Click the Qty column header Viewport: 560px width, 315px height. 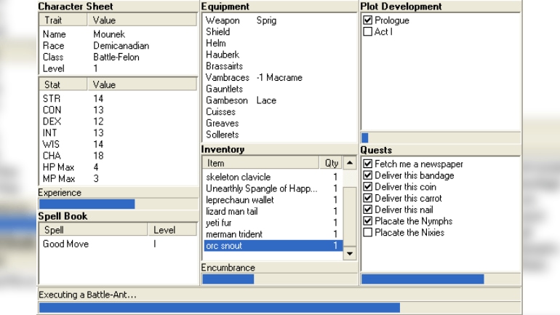(x=332, y=164)
